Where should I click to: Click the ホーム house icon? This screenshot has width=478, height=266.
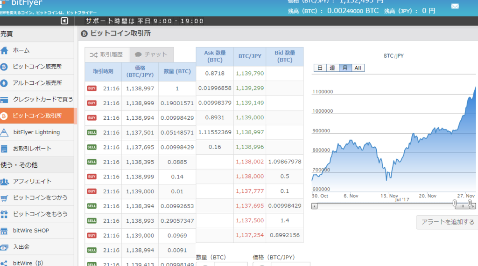click(4, 50)
